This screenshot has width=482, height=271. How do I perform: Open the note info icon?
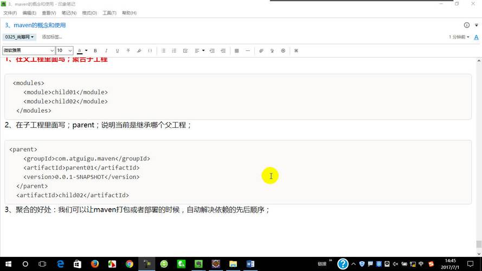pyautogui.click(x=467, y=25)
